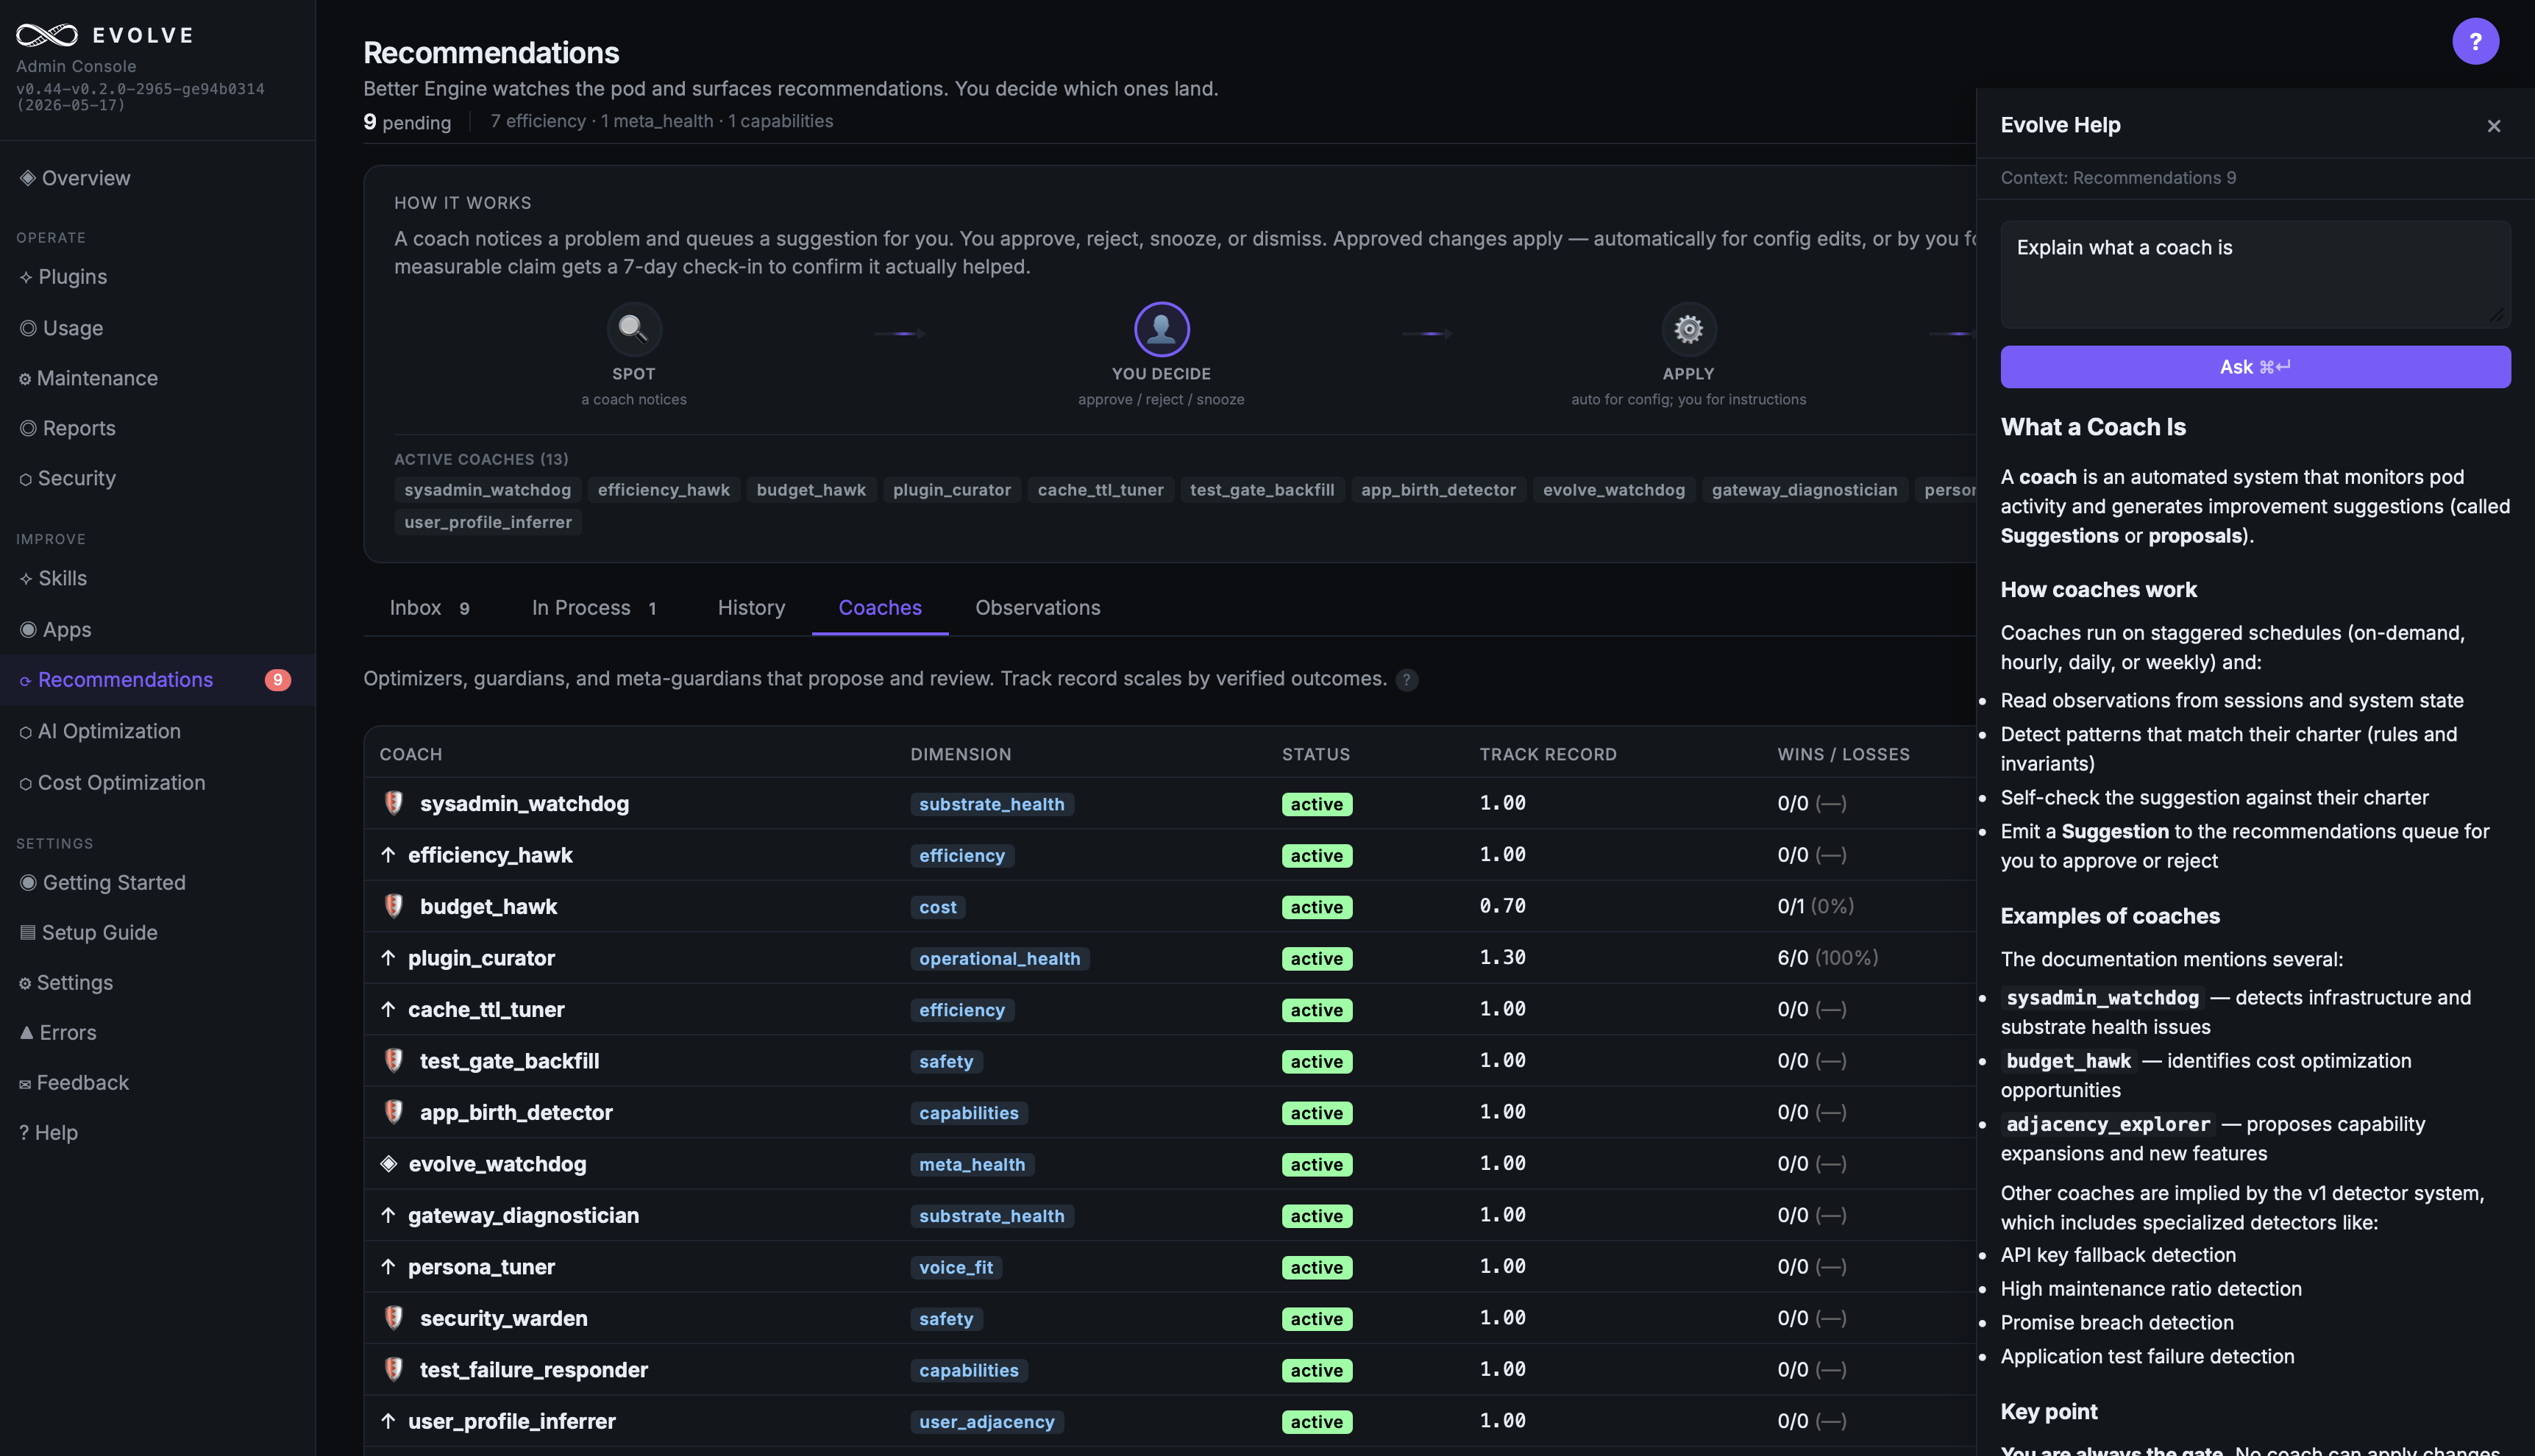Click the shield icon beside budget_hawk
This screenshot has width=2535, height=1456.
click(x=393, y=906)
